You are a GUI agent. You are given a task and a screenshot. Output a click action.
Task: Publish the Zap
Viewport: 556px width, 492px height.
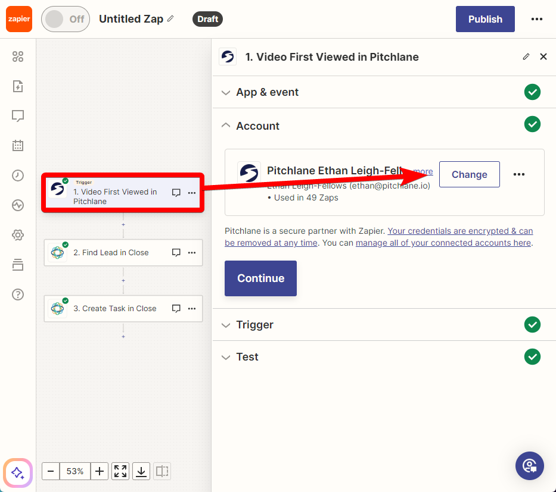(485, 19)
